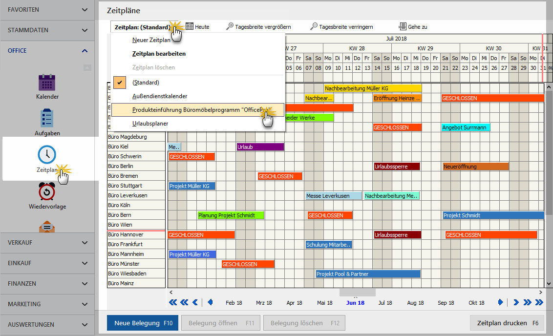Open the Kalender icon in sidebar
Viewport: 553px width, 336px height.
(x=47, y=83)
